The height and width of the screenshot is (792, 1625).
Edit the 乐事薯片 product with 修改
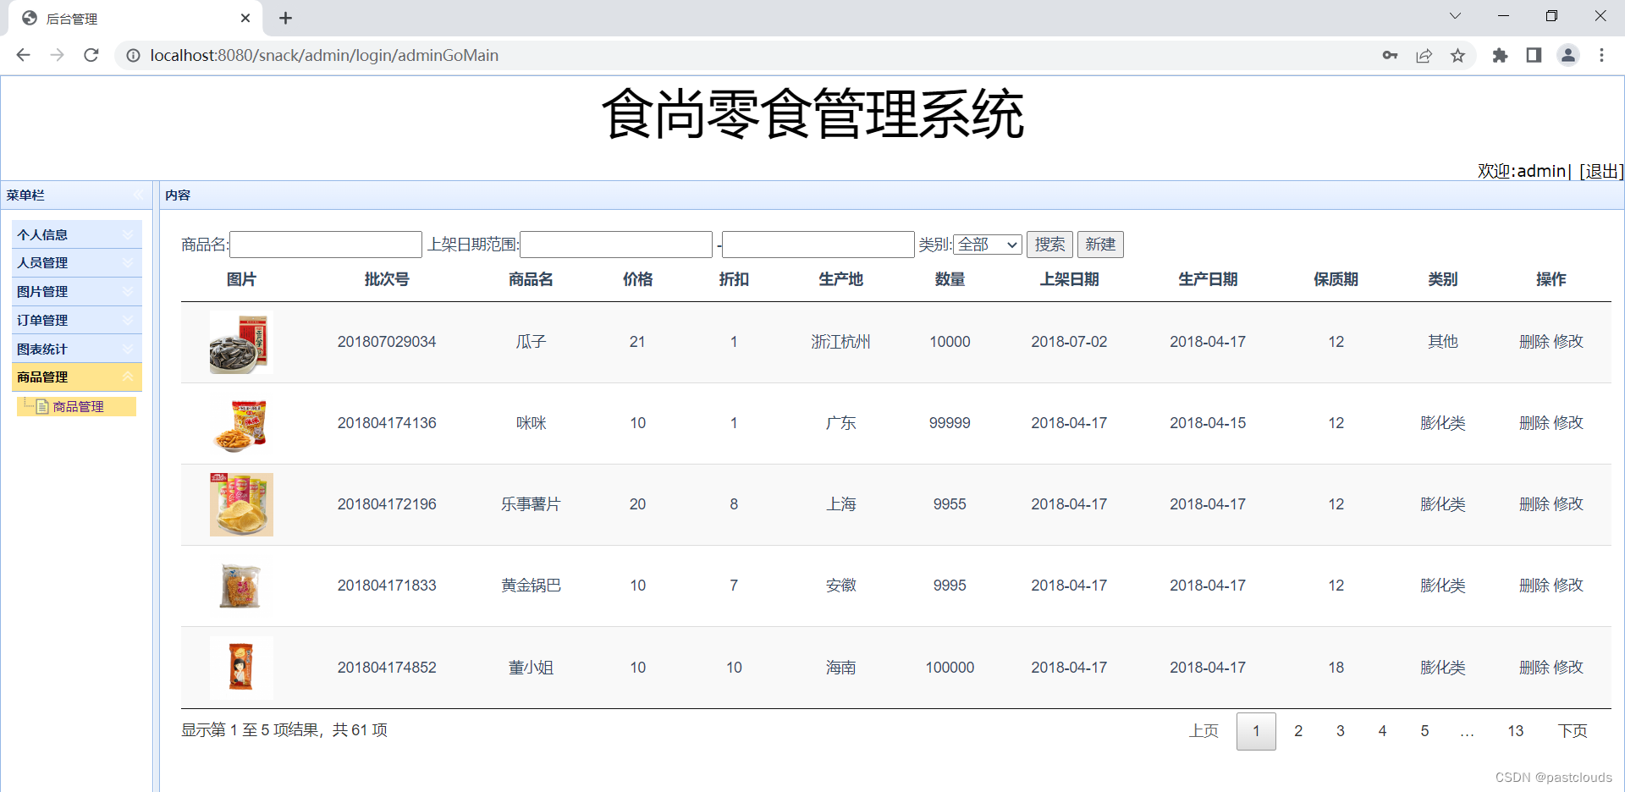1568,504
